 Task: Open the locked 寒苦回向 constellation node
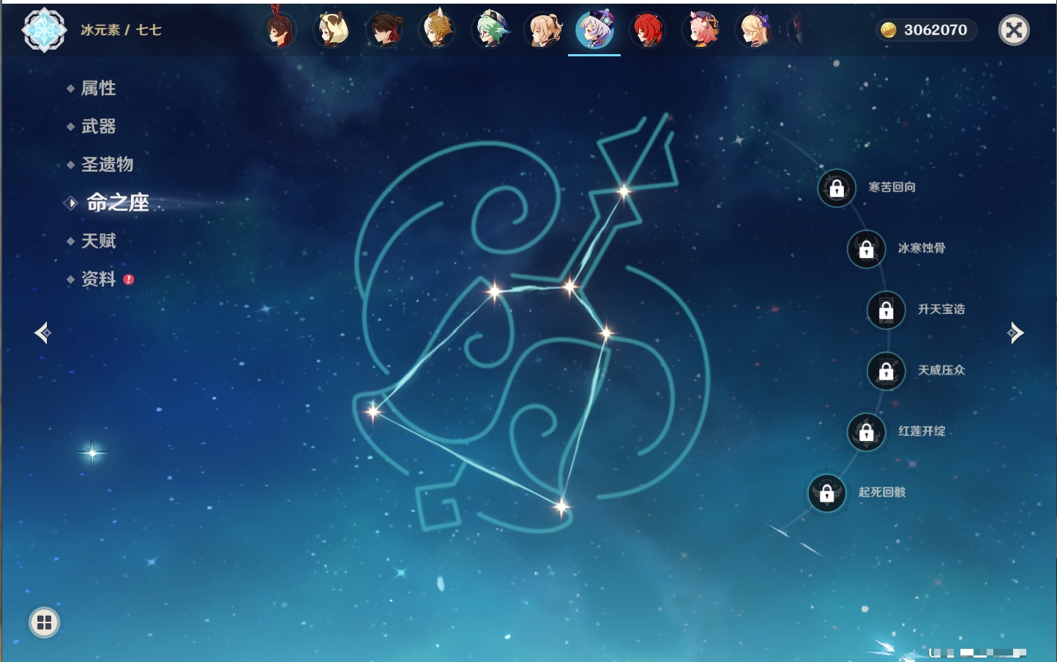(x=837, y=188)
